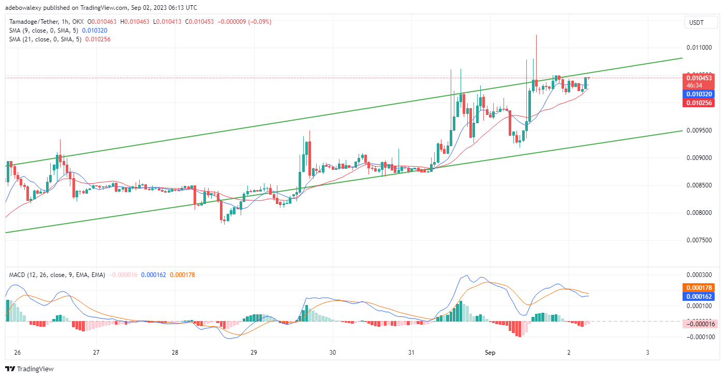This screenshot has height=378, width=725.
Task: Click the -0.000100 MACD axis label
Action: click(700, 337)
